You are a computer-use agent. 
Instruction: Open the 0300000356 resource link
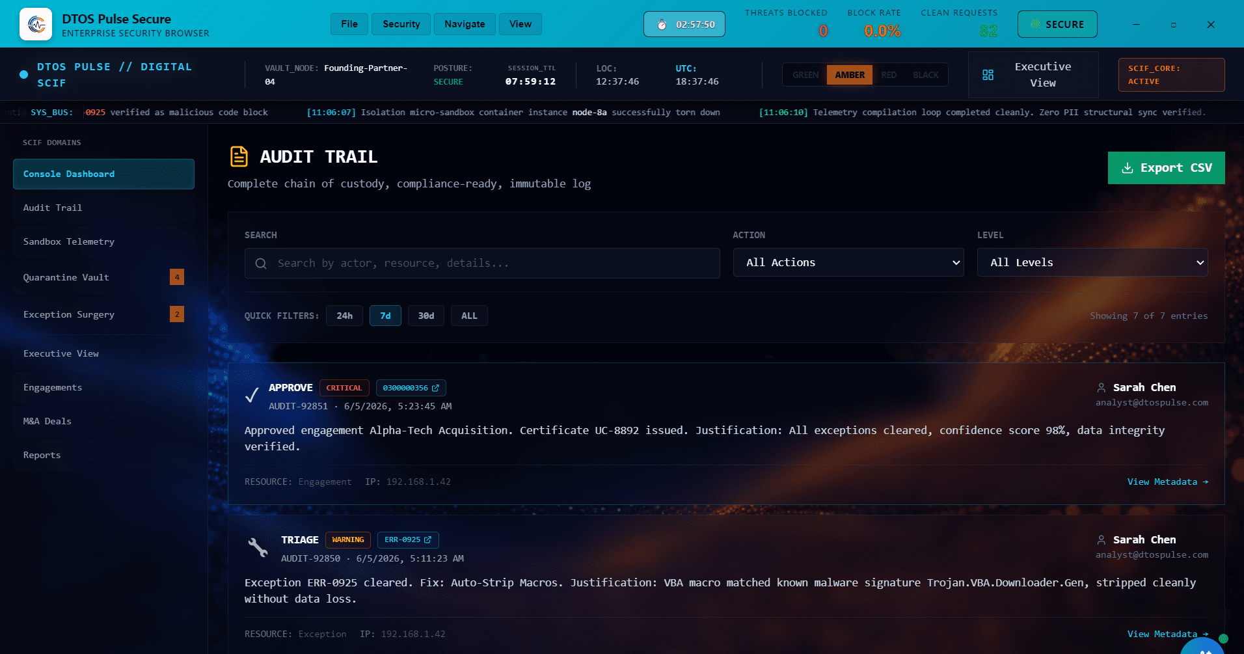pyautogui.click(x=411, y=388)
